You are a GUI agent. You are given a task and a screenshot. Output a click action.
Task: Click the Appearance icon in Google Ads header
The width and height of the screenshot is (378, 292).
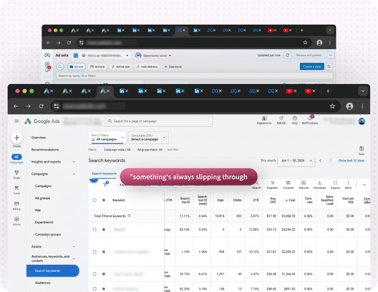pos(264,118)
